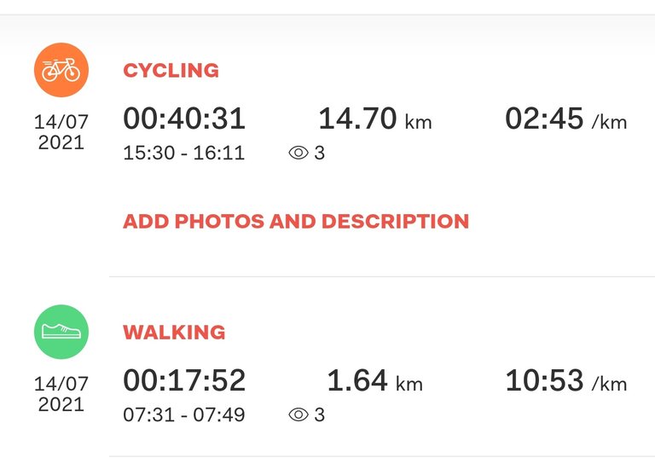Click the view count 3 beside cycling eye

320,153
